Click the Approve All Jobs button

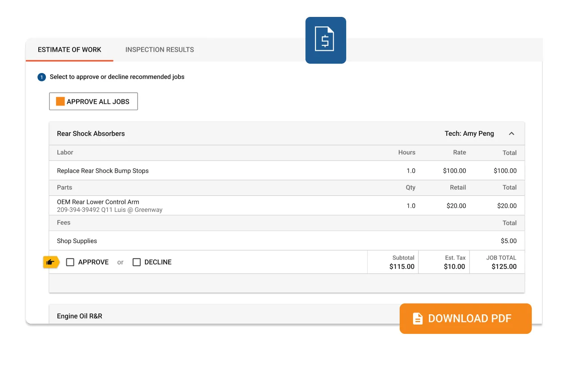click(x=93, y=102)
